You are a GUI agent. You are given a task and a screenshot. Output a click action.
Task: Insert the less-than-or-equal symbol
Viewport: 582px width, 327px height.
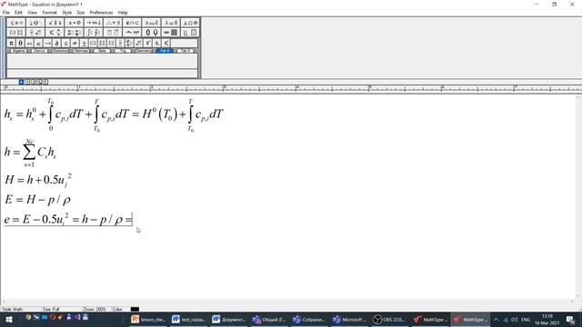(x=65, y=44)
